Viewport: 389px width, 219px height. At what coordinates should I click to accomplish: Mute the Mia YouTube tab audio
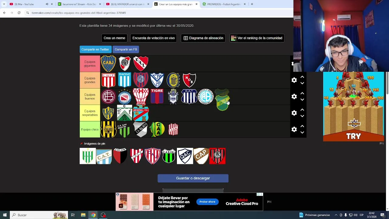47,4
